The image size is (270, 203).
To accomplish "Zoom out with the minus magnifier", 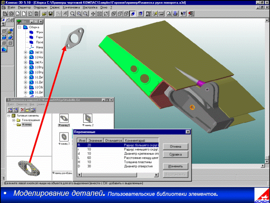I will click(85, 14).
